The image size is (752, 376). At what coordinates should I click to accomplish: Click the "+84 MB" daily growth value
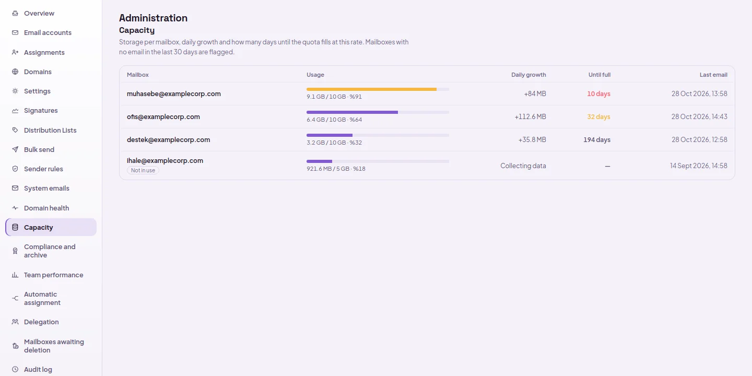click(535, 94)
